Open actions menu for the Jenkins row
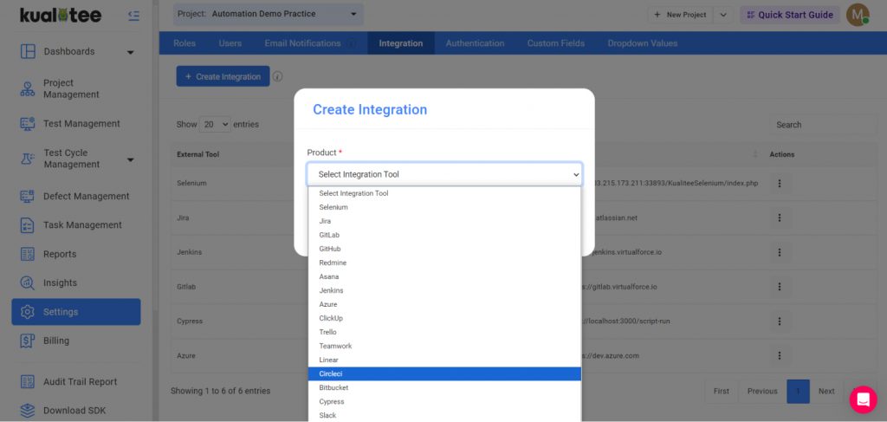Image resolution: width=887 pixels, height=422 pixels. point(780,252)
